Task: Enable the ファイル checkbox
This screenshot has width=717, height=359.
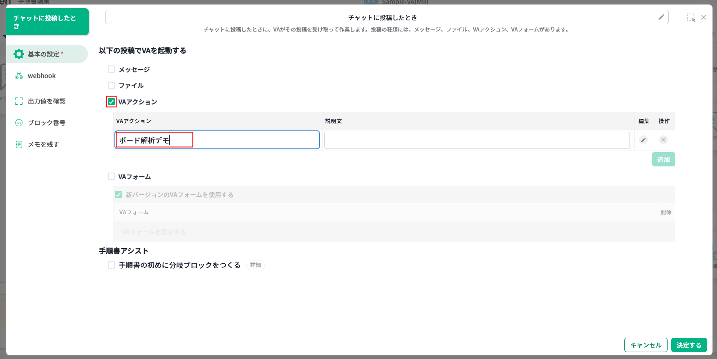Action: point(111,85)
